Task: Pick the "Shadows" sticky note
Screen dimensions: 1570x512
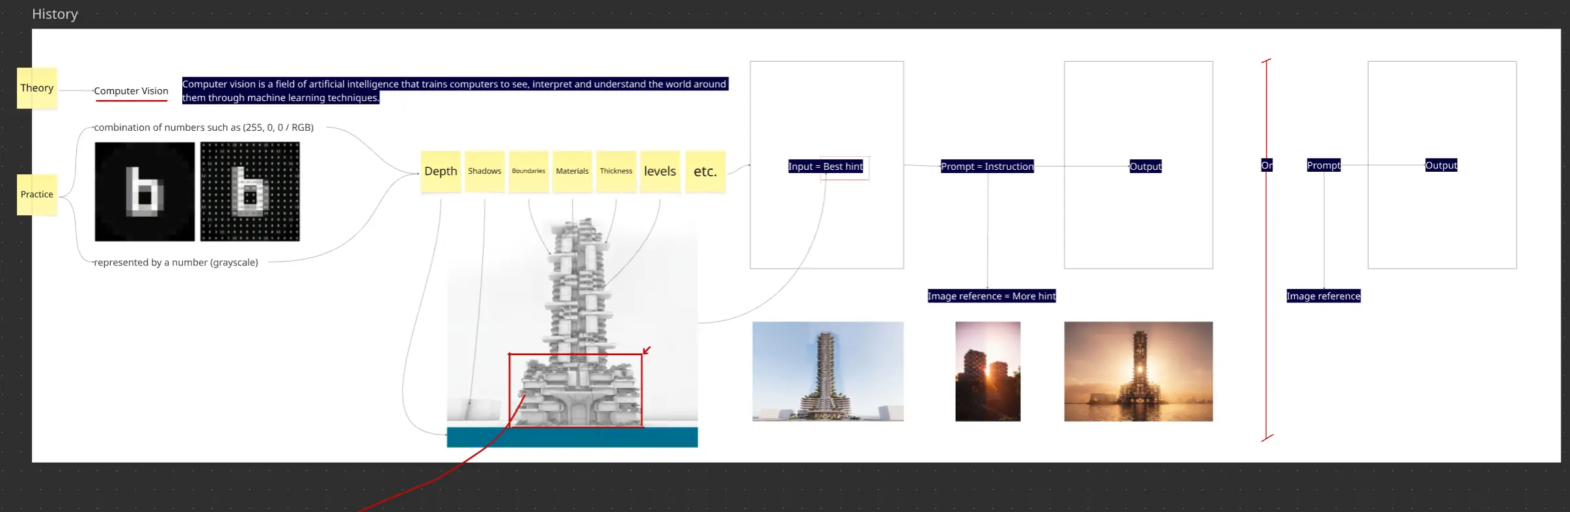Action: pos(485,172)
